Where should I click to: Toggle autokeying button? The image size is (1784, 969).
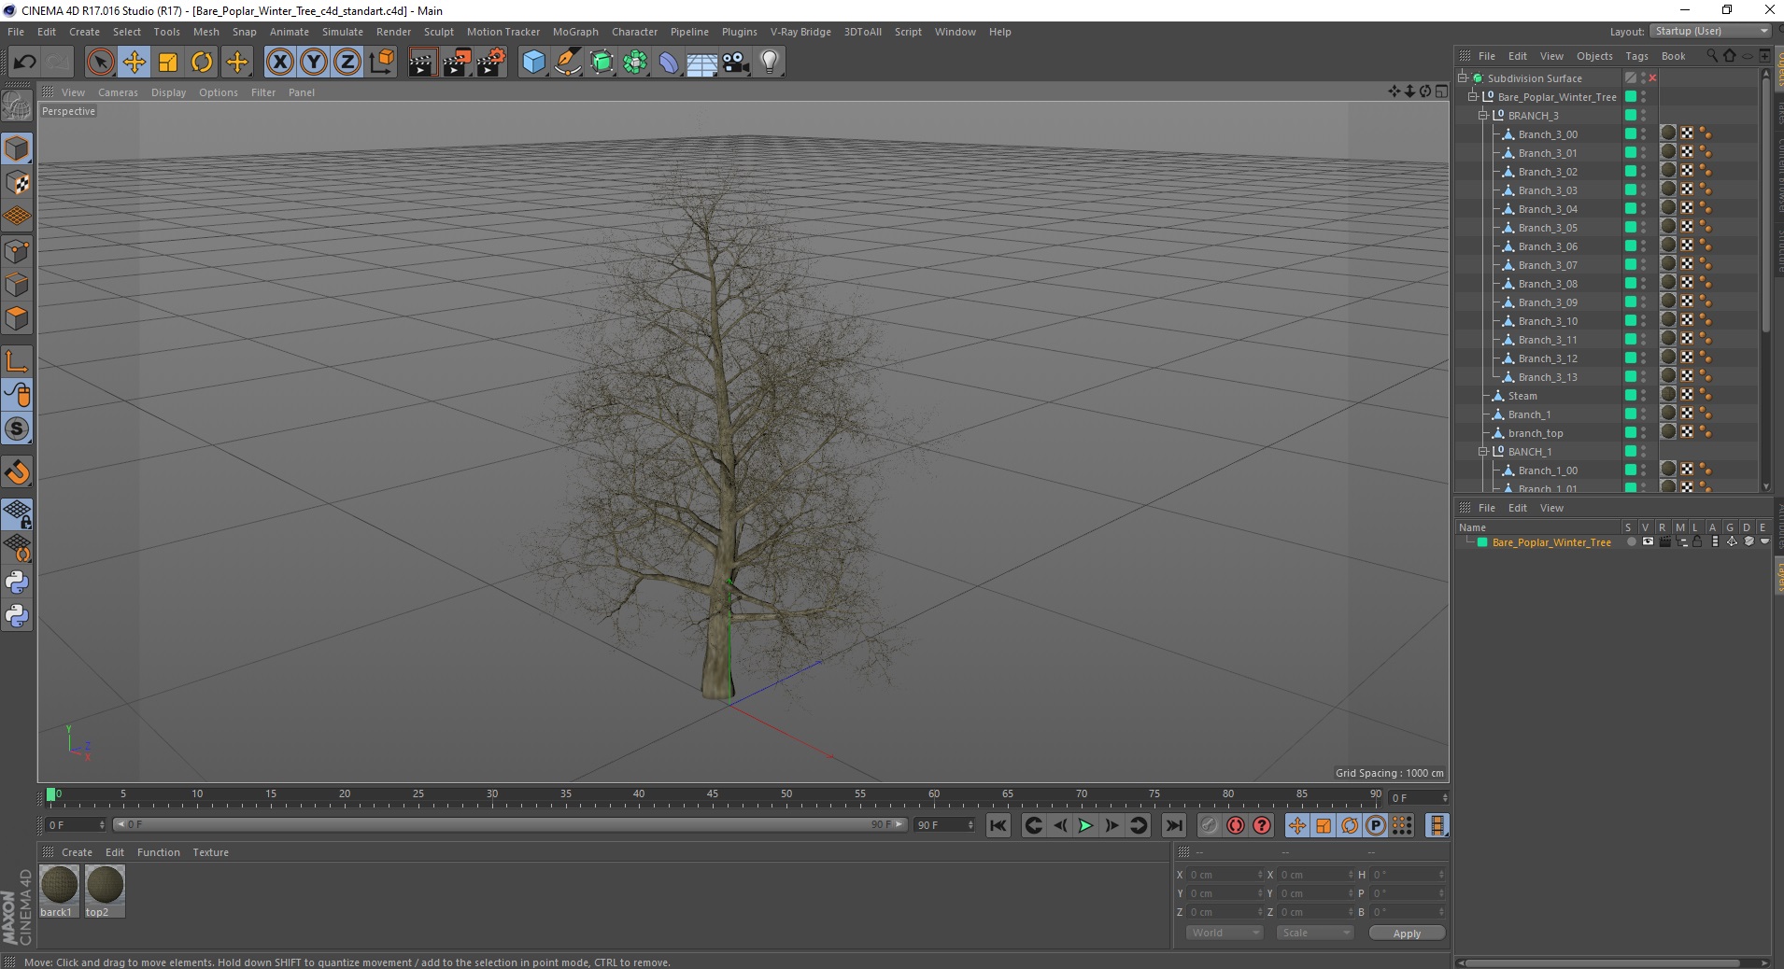(x=1236, y=825)
